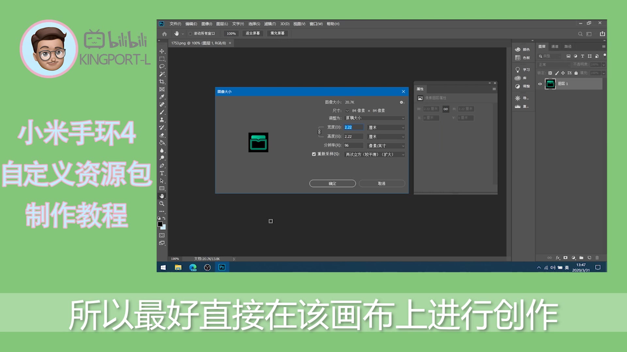The height and width of the screenshot is (352, 627).
Task: Click the 确定 button
Action: [332, 183]
